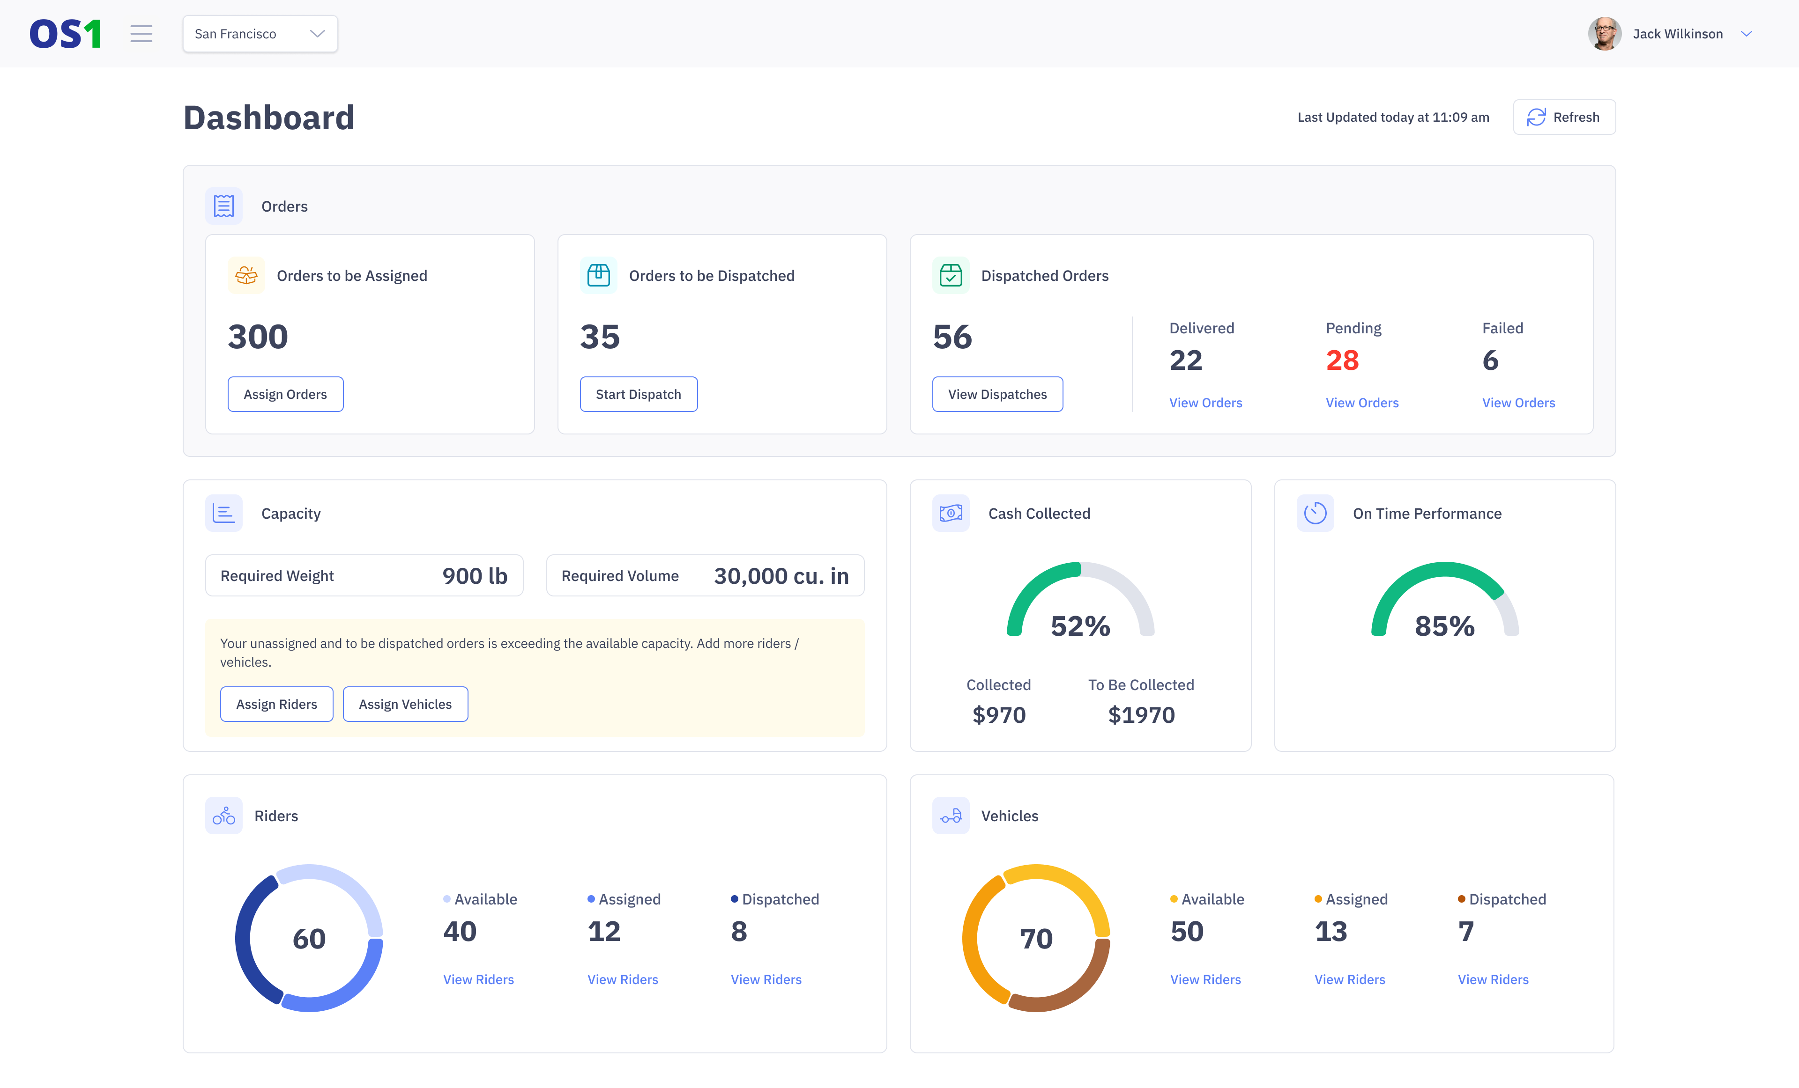Click the Riders Available count 40
The height and width of the screenshot is (1088, 1799).
click(x=460, y=932)
